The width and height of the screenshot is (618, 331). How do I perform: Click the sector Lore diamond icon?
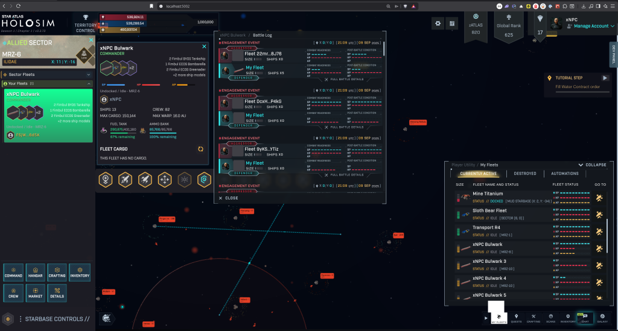pyautogui.click(x=84, y=56)
